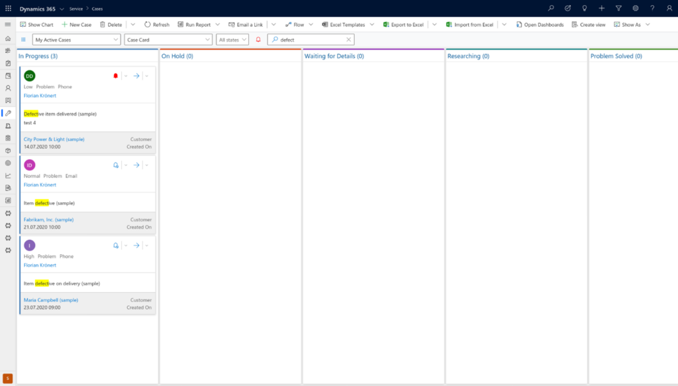The image size is (678, 386).
Task: Click the site map hamburger icon on left
Action: (x=7, y=24)
